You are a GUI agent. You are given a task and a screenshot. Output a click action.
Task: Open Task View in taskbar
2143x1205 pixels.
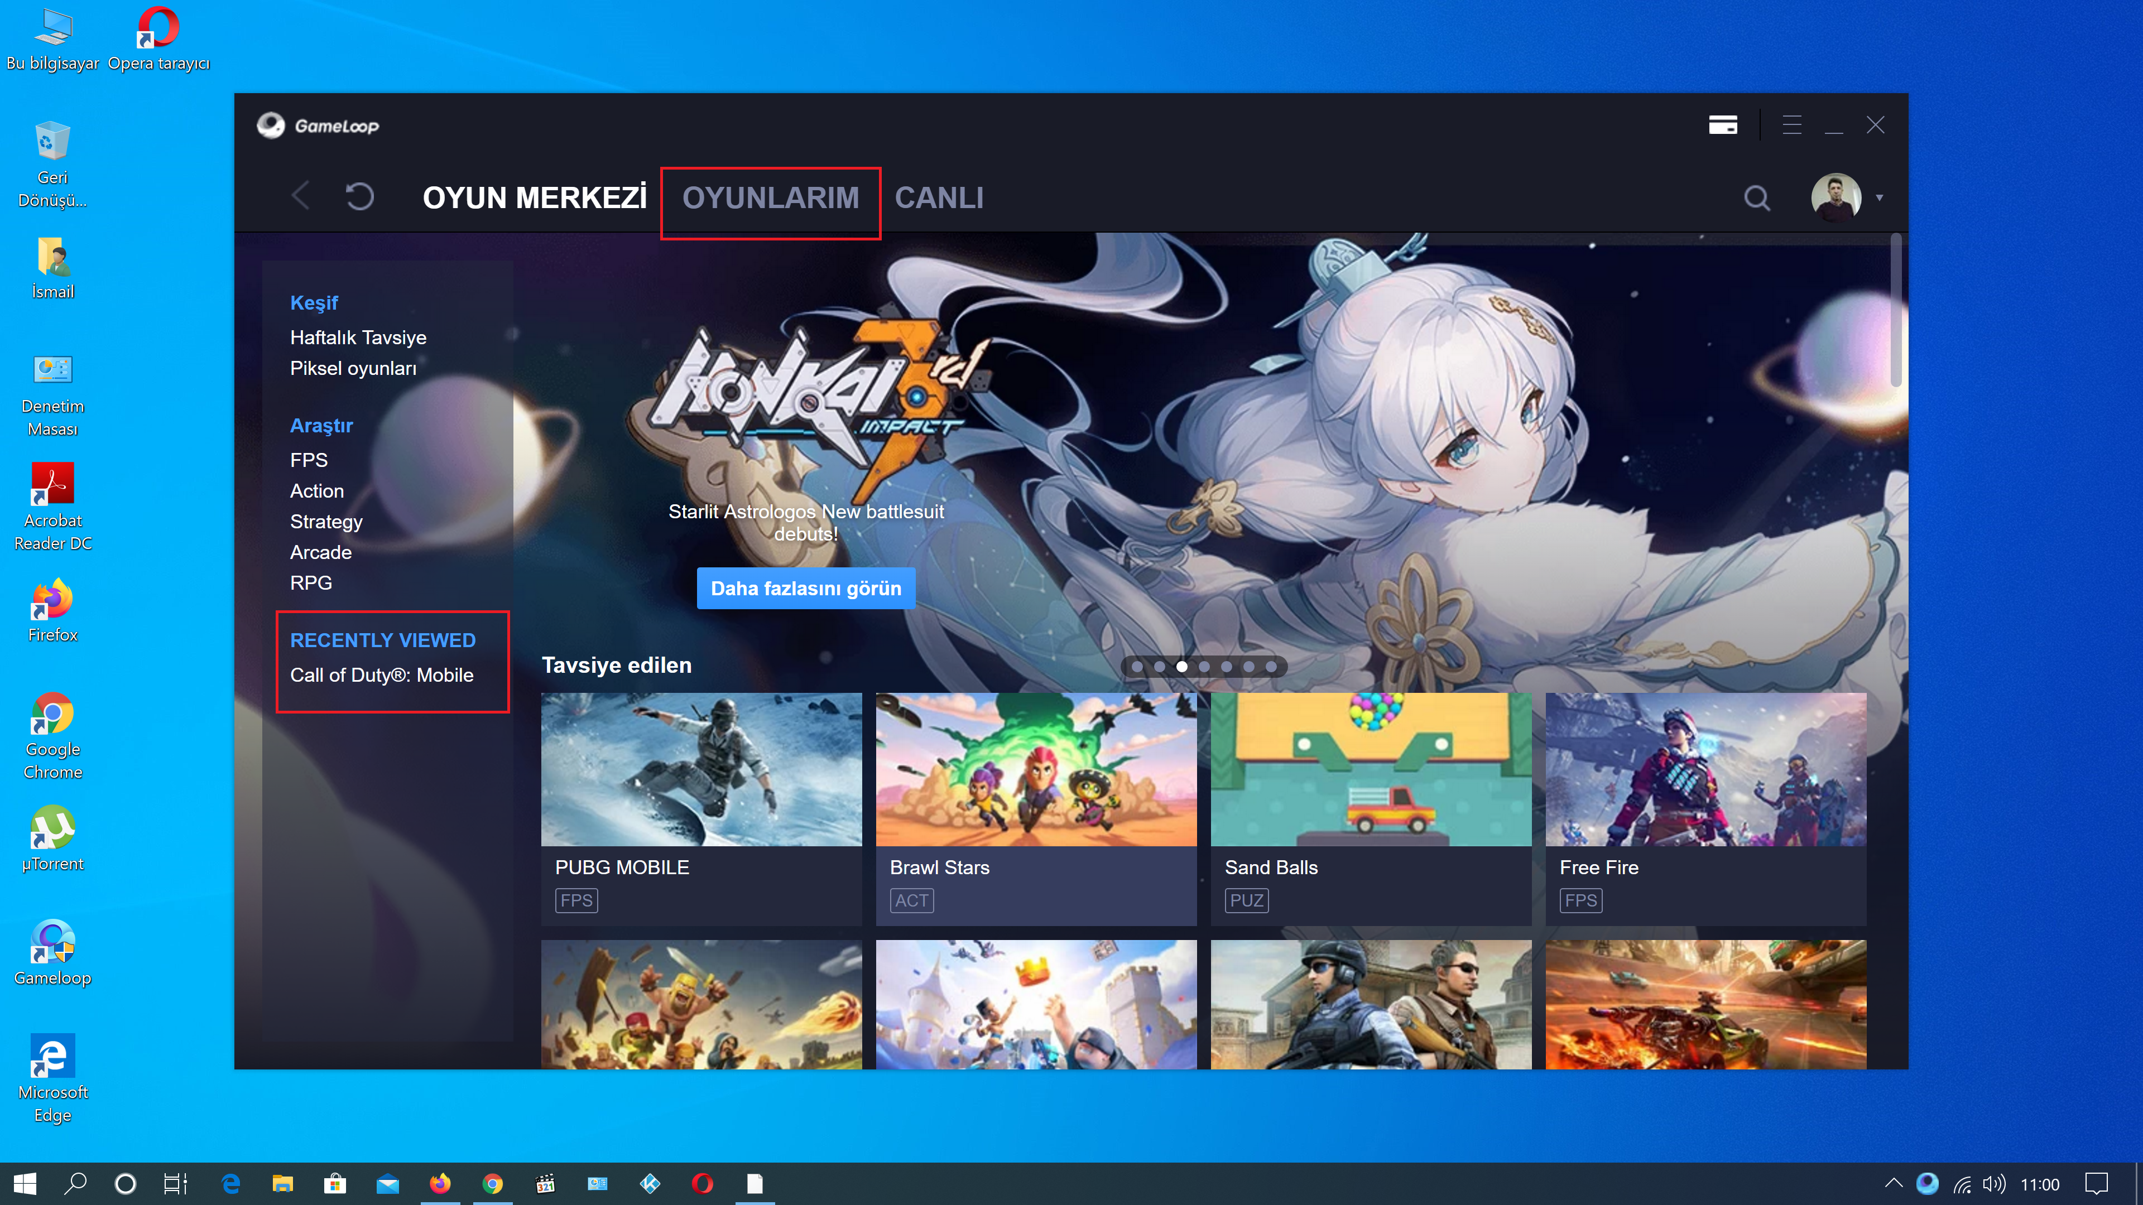point(176,1183)
